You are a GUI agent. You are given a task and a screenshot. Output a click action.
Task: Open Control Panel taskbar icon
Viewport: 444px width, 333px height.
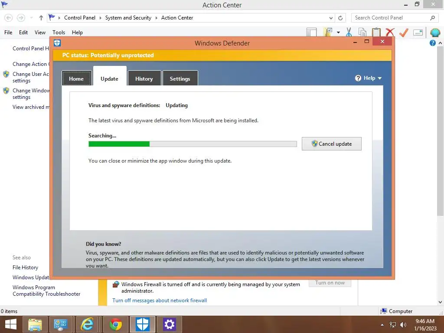(x=60, y=324)
